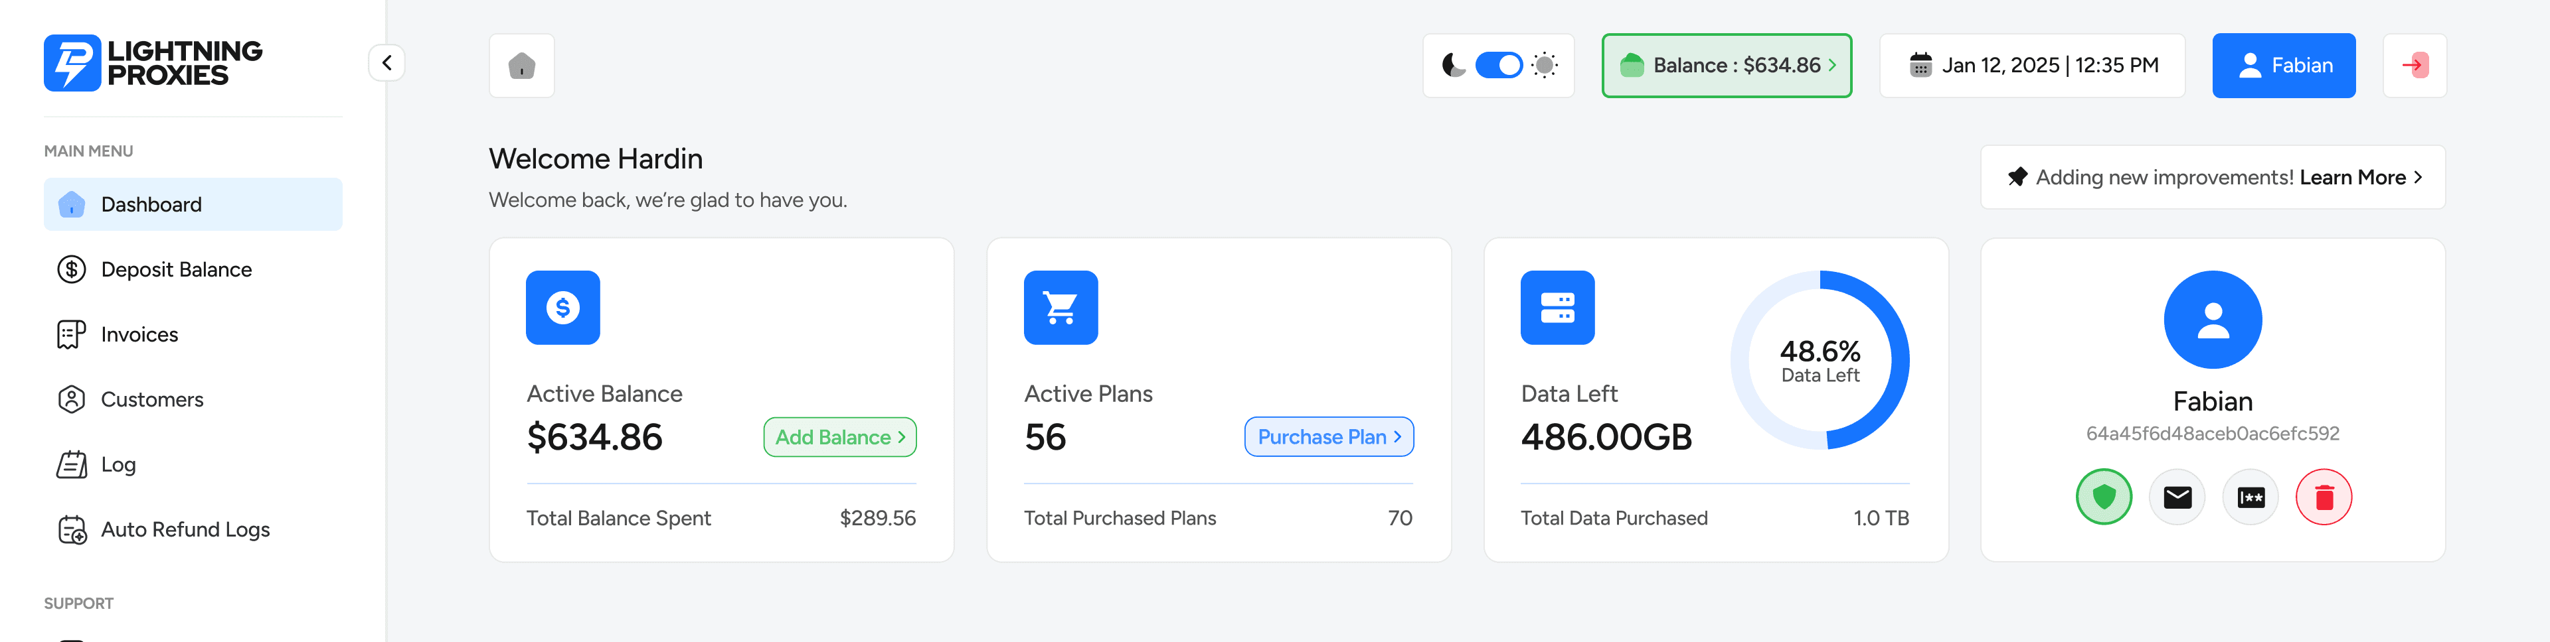Image resolution: width=2550 pixels, height=642 pixels.
Task: Collapse the sidebar with the chevron arrow
Action: pyautogui.click(x=387, y=62)
